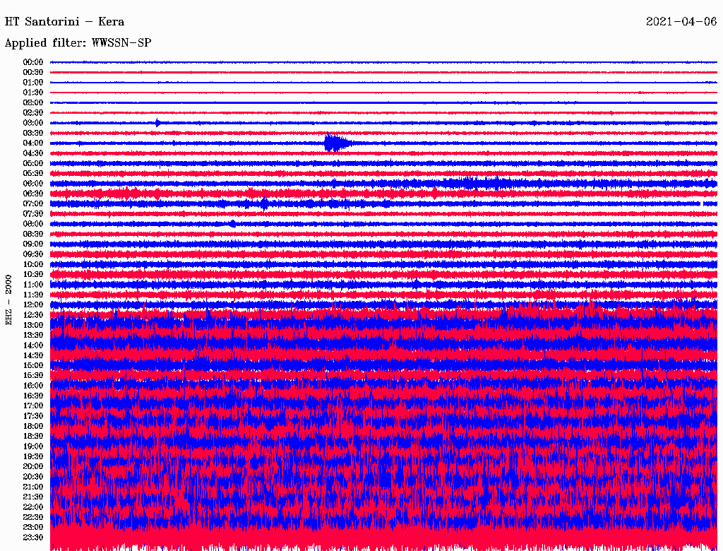
Task: Select the 12:00 time label
Action: [33, 305]
